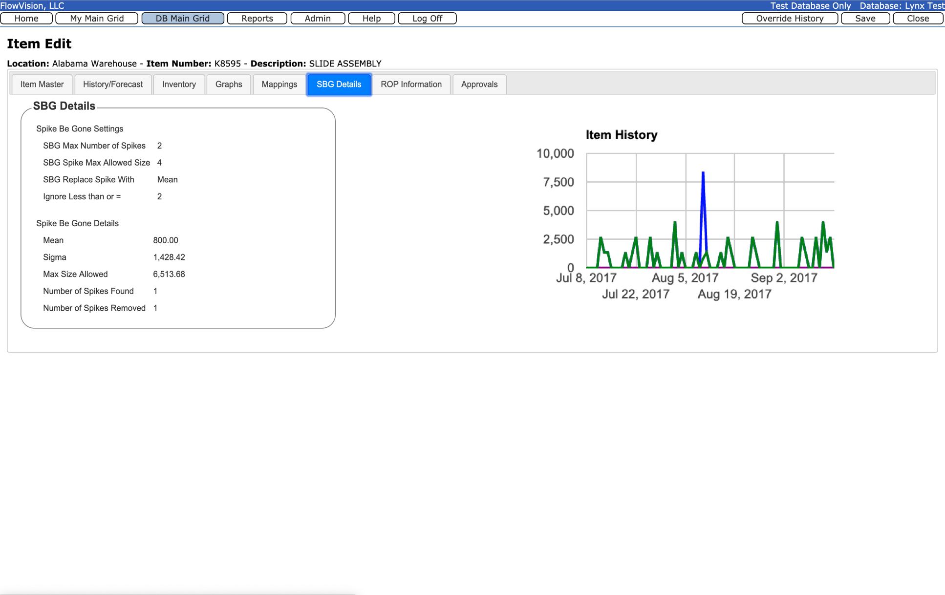The image size is (945, 595).
Task: Switch to the Approvals tab
Action: click(x=479, y=85)
